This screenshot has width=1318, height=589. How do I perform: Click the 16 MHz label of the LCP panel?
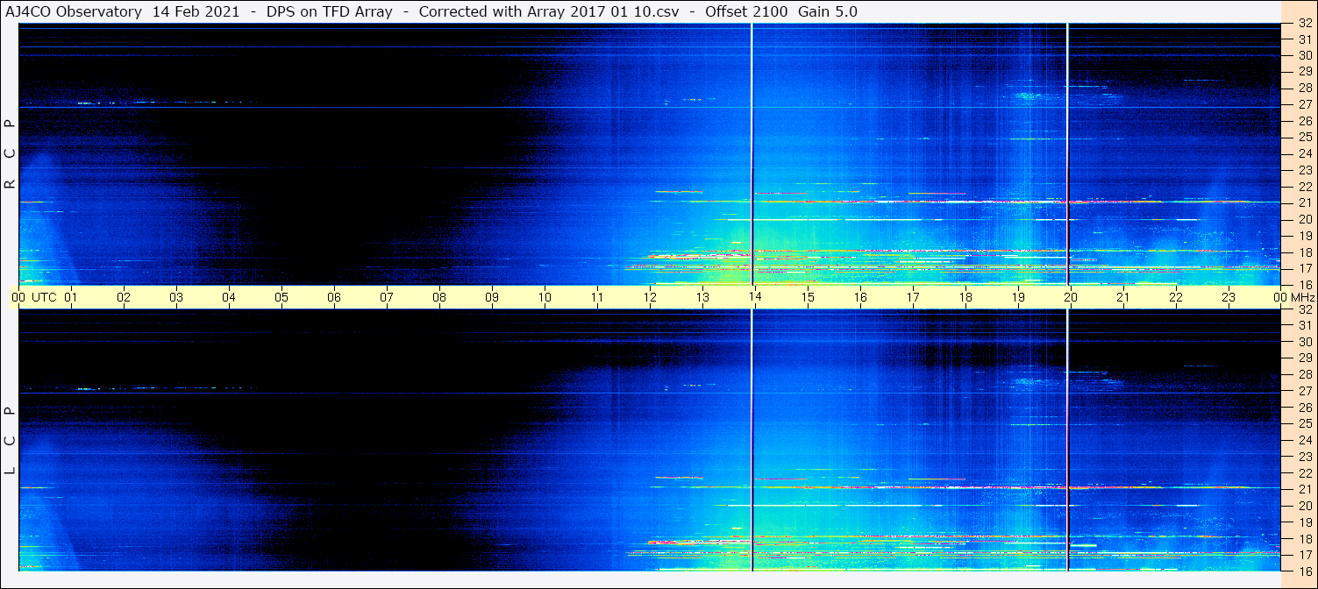click(x=1305, y=571)
